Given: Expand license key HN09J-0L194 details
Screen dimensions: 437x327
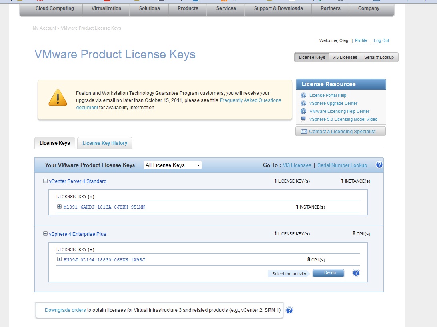Looking at the screenshot, I should point(59,259).
